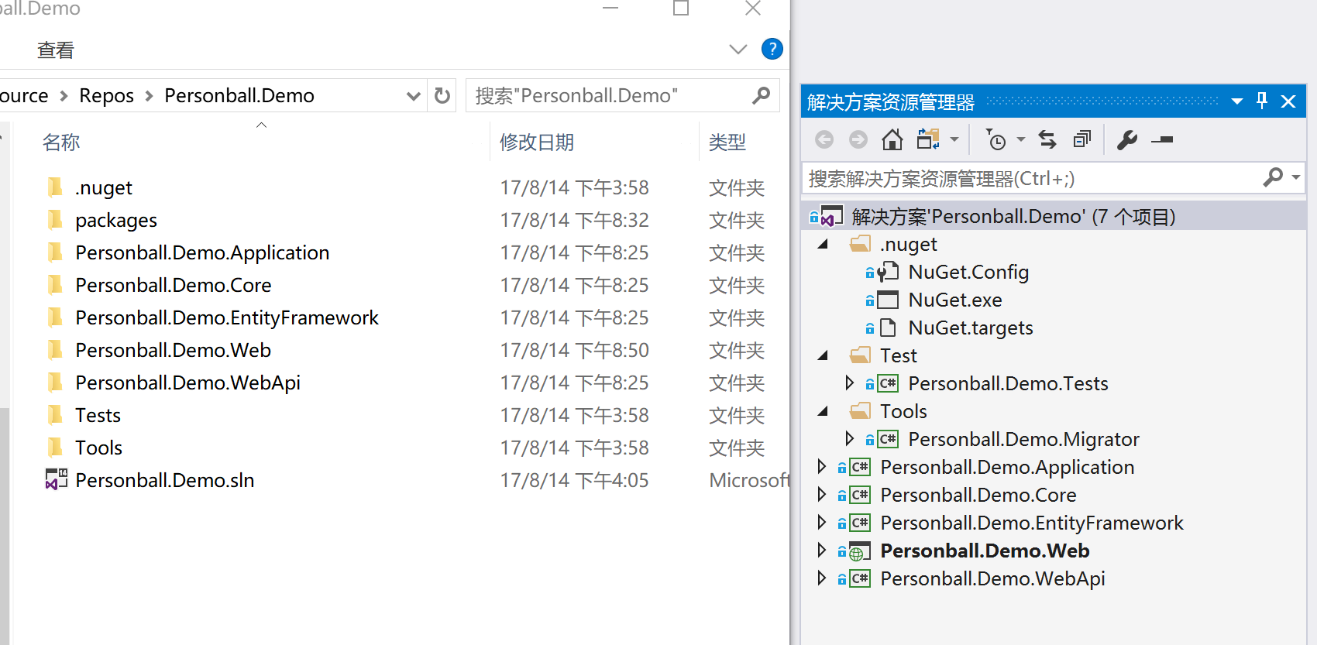Click the C# icon of Personball.Demo.Core project
Viewport: 1317px width, 645px height.
(860, 495)
